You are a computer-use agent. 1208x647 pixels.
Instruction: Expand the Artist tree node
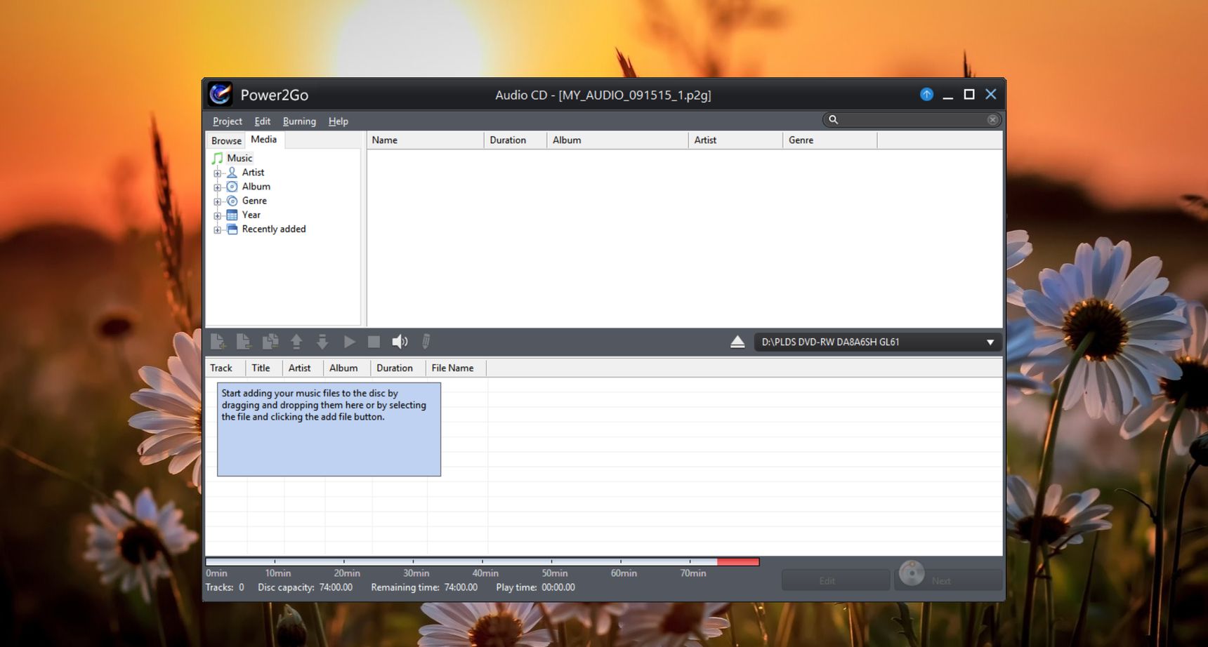tap(217, 173)
